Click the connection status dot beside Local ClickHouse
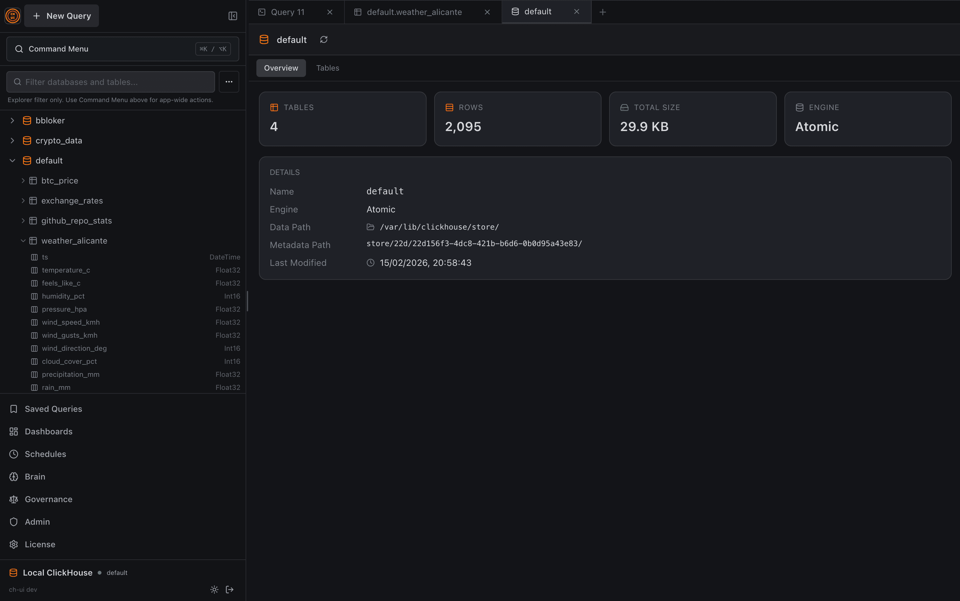960x601 pixels. pyautogui.click(x=100, y=572)
